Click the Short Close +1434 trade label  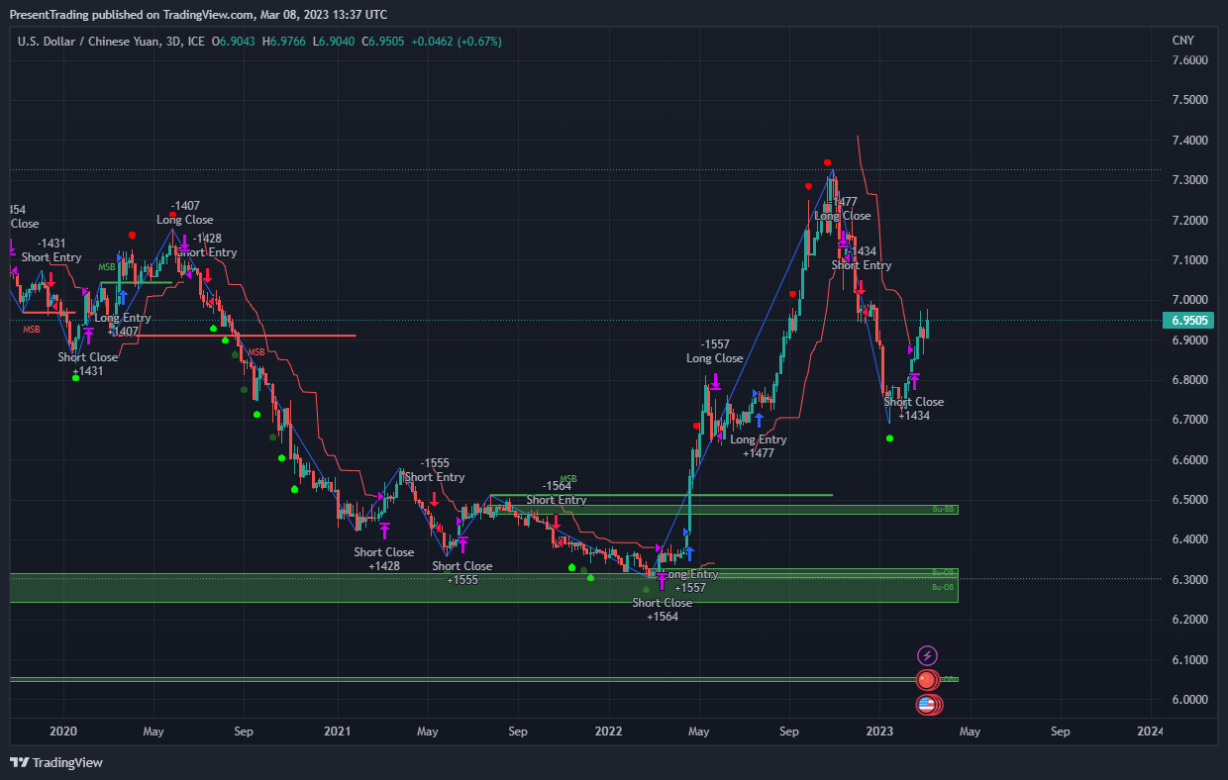point(914,409)
